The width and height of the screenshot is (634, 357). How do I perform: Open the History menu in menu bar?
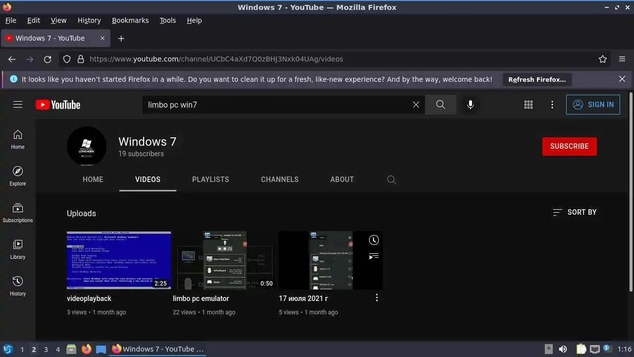[x=89, y=20]
